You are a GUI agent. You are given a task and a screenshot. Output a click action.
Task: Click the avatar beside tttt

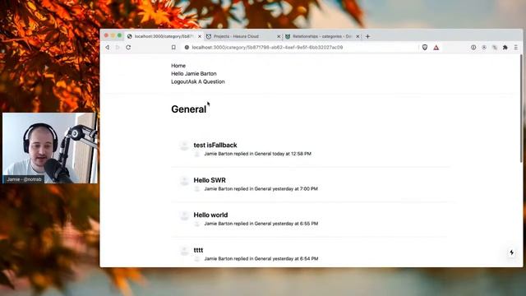[184, 251]
